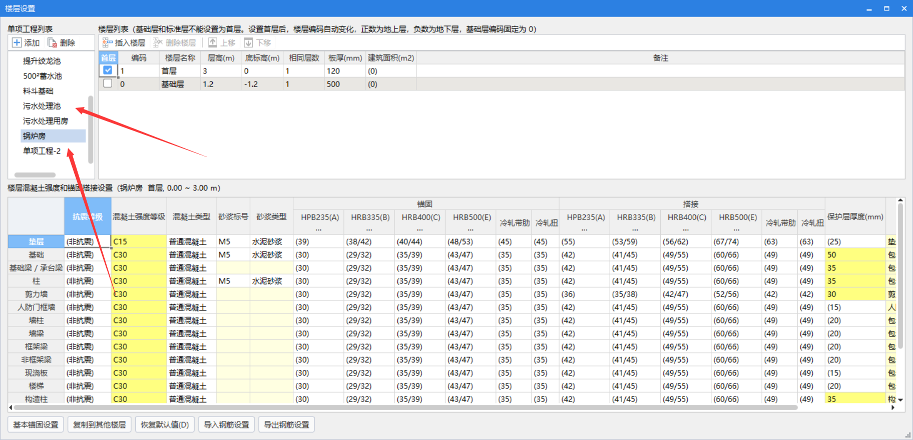Image resolution: width=913 pixels, height=440 pixels.
Task: Select 污水处理池 in project list
Action: pyautogui.click(x=42, y=106)
